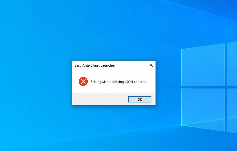237x151 pixels.
Task: Click the empty title bar space before the X
Action: click(x=131, y=65)
